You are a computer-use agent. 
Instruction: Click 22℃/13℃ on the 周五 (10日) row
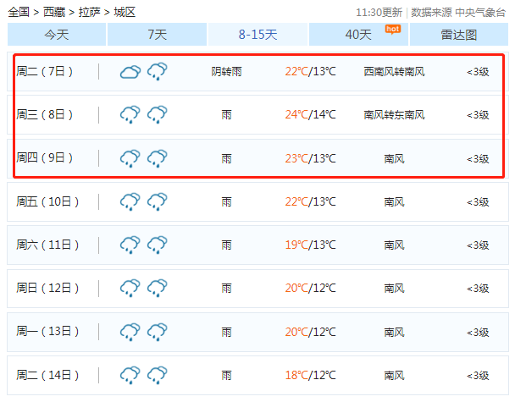pos(310,201)
